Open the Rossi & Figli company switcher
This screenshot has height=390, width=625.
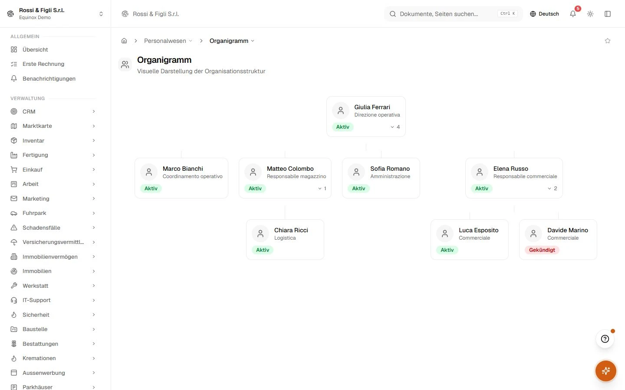pos(56,14)
